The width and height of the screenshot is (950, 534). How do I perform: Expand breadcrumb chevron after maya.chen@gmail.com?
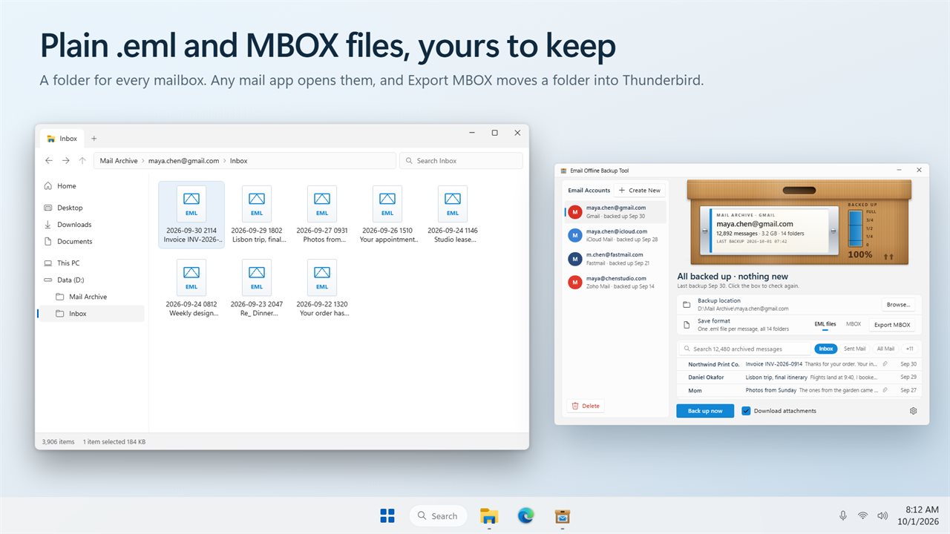(x=225, y=161)
